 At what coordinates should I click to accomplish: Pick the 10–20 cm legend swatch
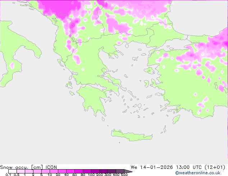pos(54,171)
